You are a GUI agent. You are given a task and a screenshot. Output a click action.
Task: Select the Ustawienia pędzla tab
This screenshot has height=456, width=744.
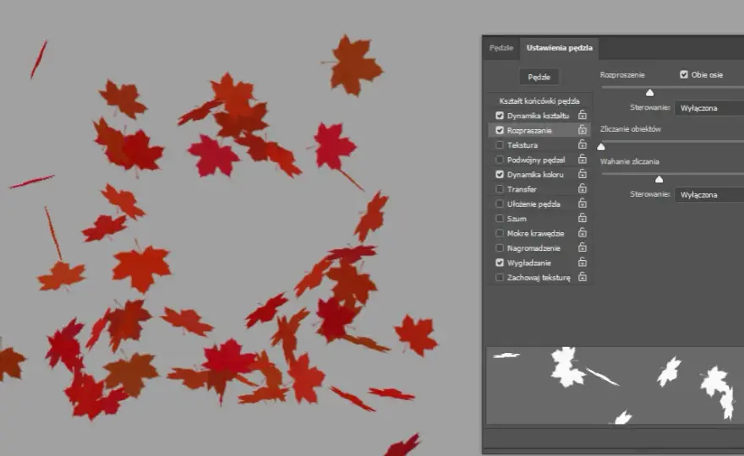[x=560, y=48]
